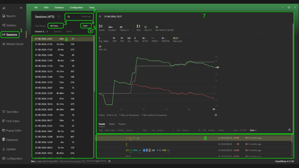Click the chart settings gear below graph

216,115
